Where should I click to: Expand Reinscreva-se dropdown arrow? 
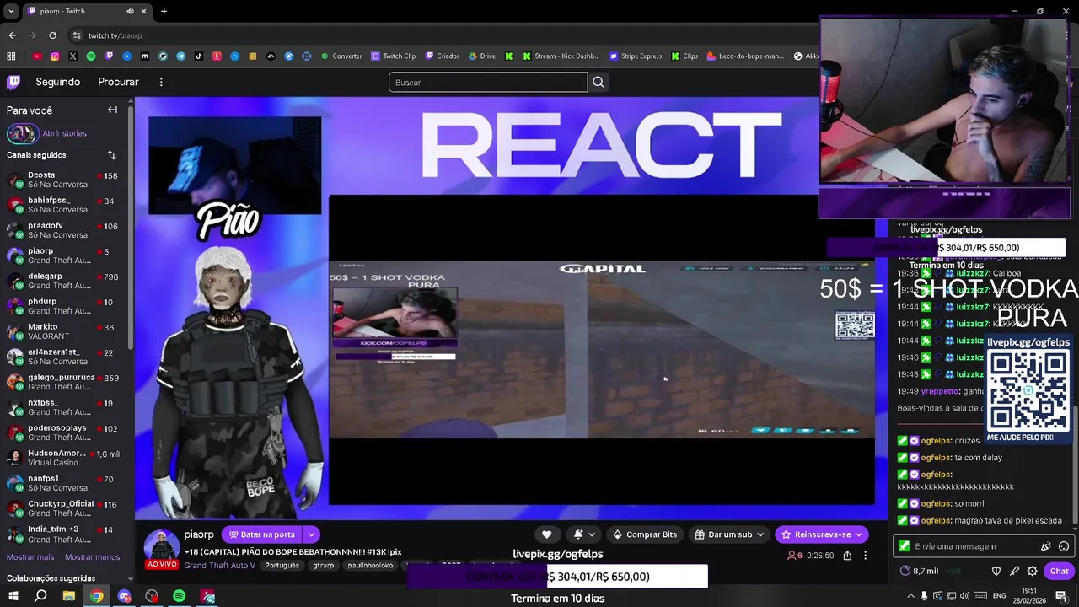coord(860,534)
